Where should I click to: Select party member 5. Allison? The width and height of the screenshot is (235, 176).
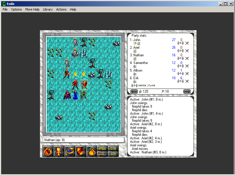(136, 70)
